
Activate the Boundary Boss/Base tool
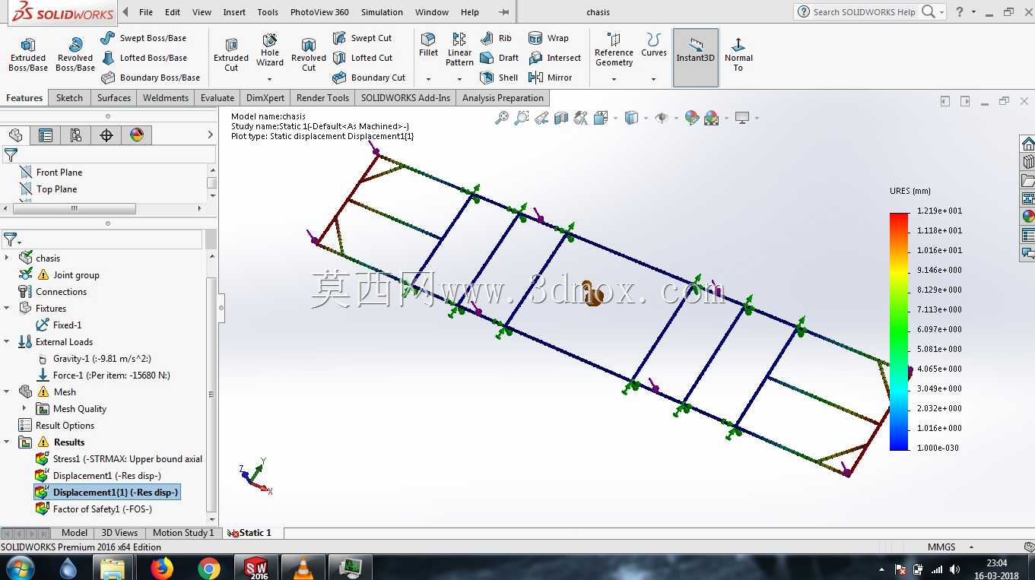[x=151, y=78]
